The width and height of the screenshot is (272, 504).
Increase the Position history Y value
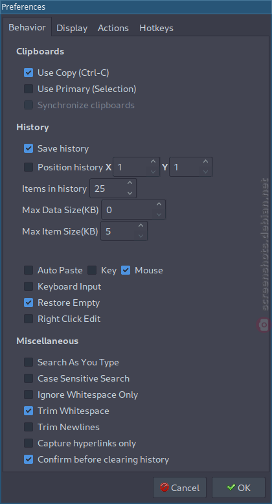(205, 162)
